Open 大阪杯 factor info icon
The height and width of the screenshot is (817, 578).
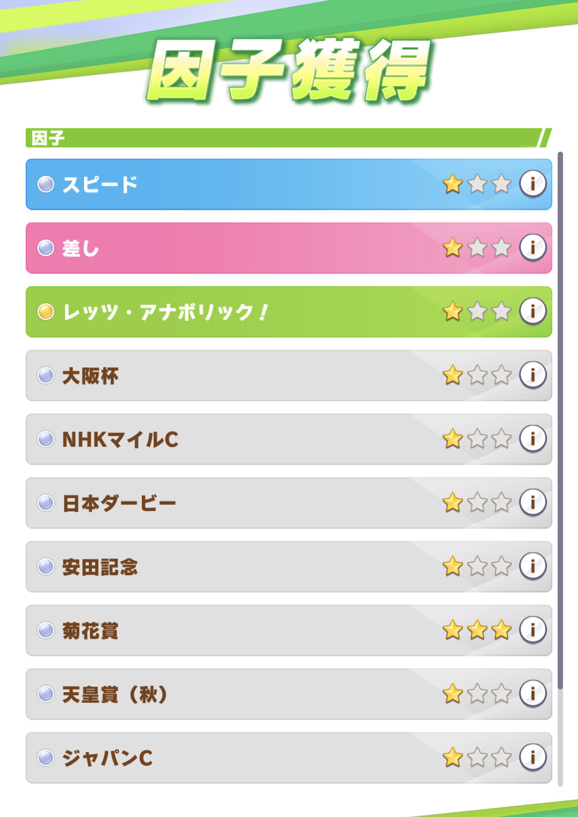click(x=533, y=375)
